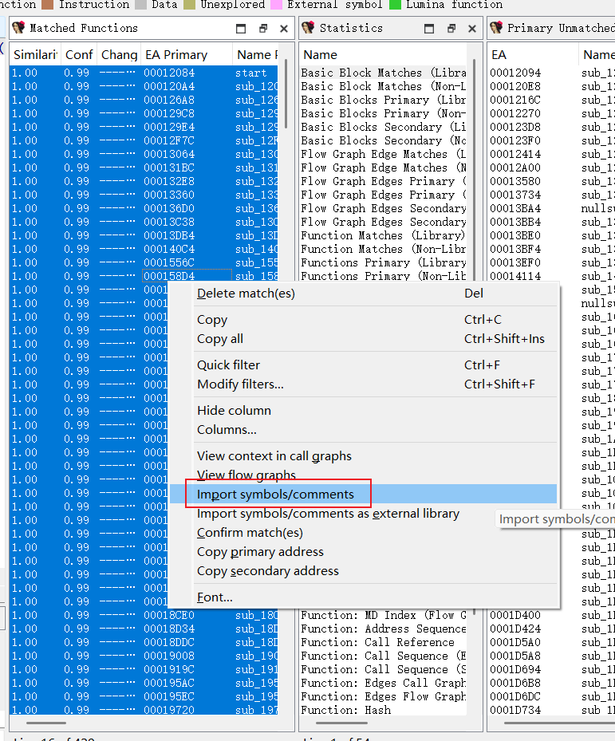Select View context in call graphs

pyautogui.click(x=363, y=456)
